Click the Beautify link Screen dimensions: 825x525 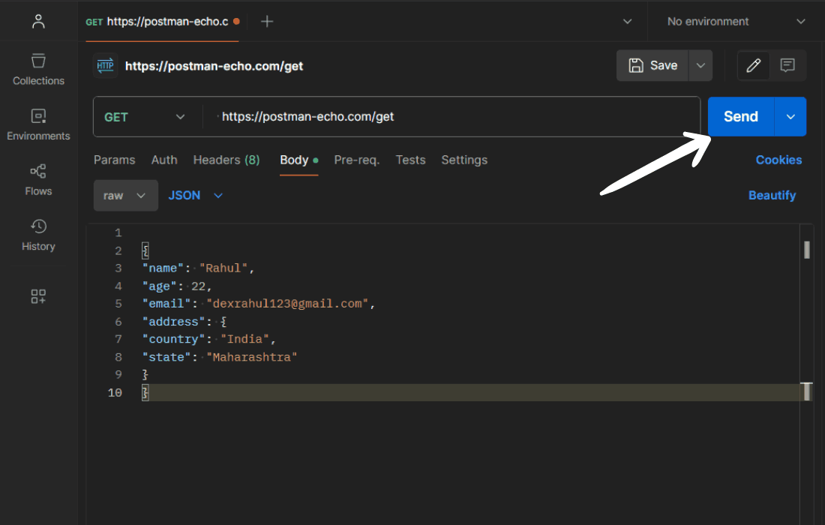(x=772, y=195)
